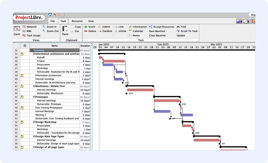The height and width of the screenshot is (163, 268).
Task: Open the File menu
Action: coord(52,21)
